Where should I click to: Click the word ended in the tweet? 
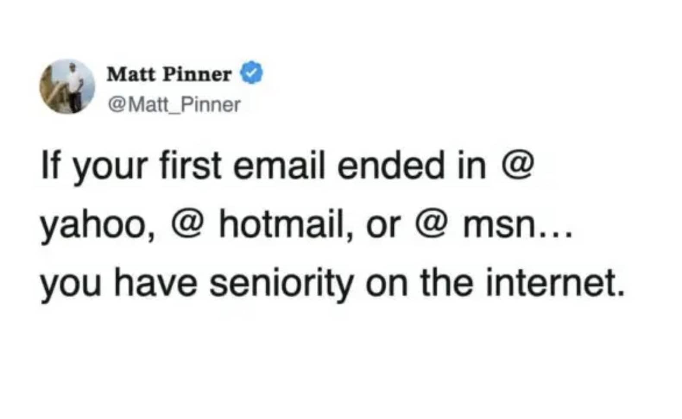(391, 166)
